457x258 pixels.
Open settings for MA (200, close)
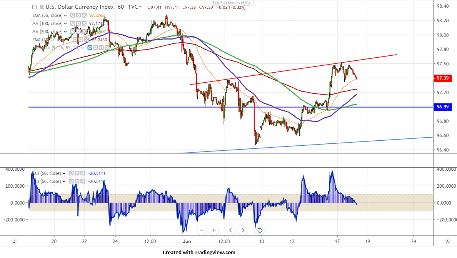(78, 32)
